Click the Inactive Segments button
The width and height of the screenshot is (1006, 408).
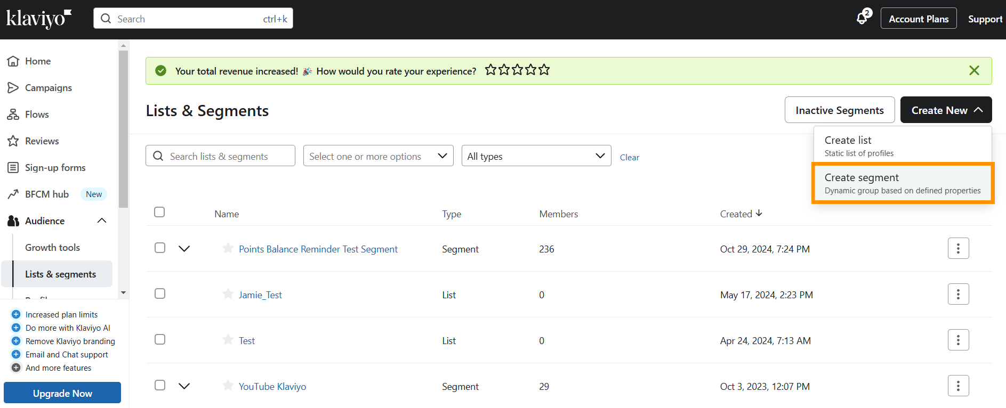click(x=839, y=110)
